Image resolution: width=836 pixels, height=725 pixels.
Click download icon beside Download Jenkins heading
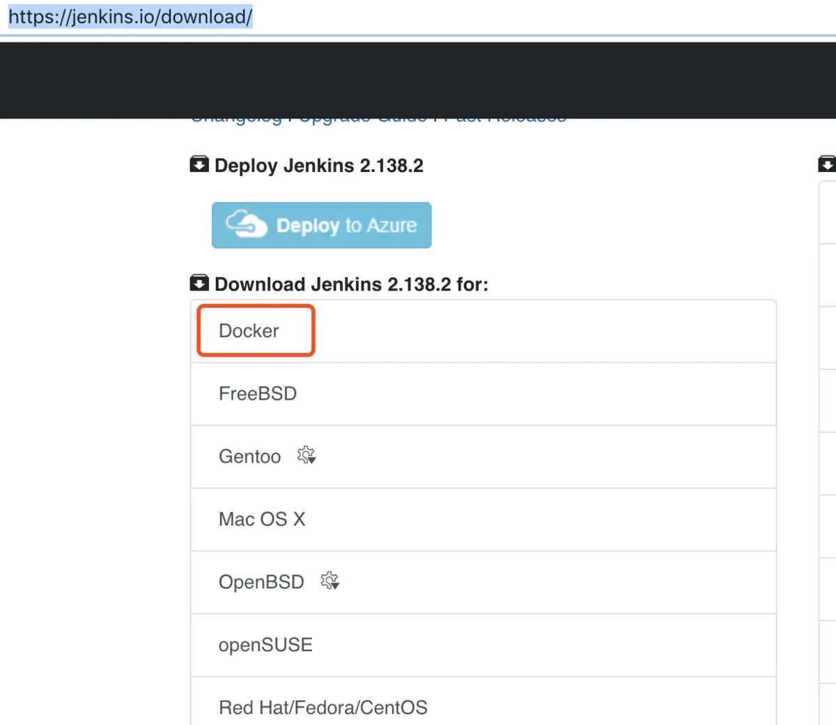199,283
